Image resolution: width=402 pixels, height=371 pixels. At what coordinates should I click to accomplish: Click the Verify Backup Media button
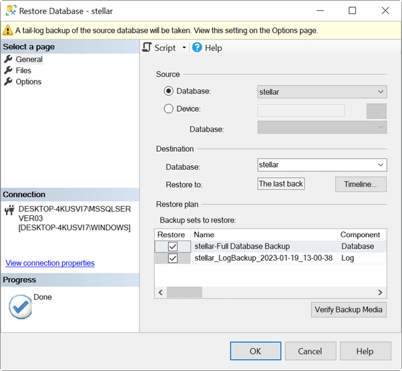click(349, 309)
